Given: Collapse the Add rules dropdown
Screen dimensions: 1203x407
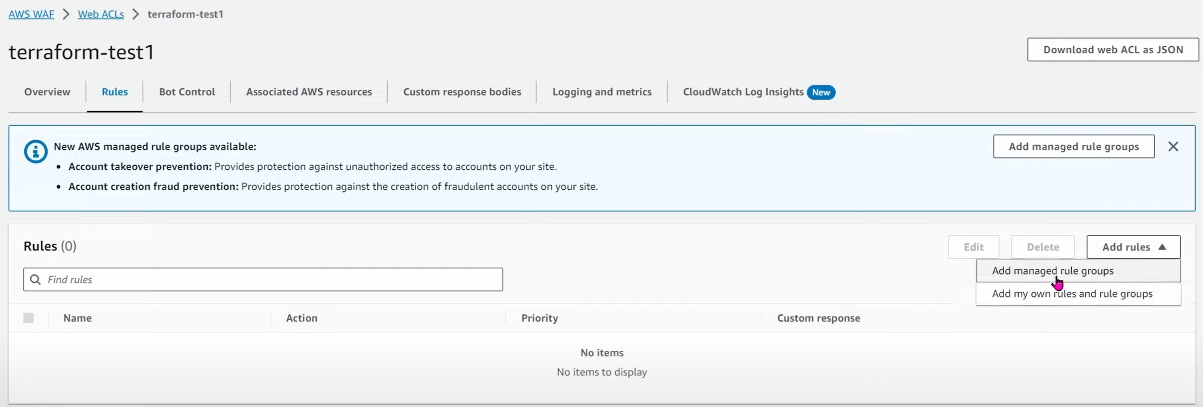Looking at the screenshot, I should click(1133, 247).
